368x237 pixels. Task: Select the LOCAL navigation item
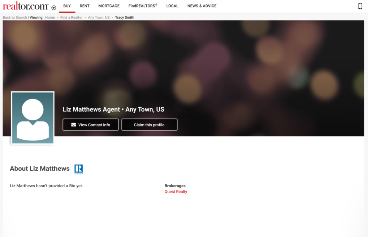click(x=172, y=6)
